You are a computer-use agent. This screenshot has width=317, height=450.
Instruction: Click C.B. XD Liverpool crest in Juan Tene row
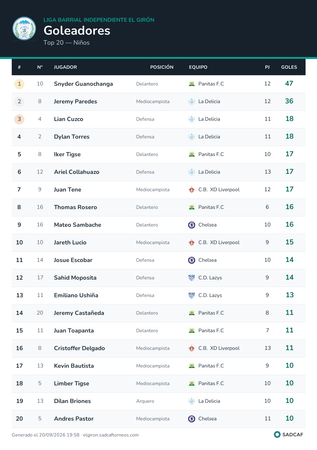point(192,189)
